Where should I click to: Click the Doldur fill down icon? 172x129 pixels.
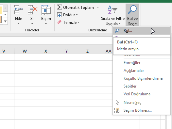(x=59, y=15)
